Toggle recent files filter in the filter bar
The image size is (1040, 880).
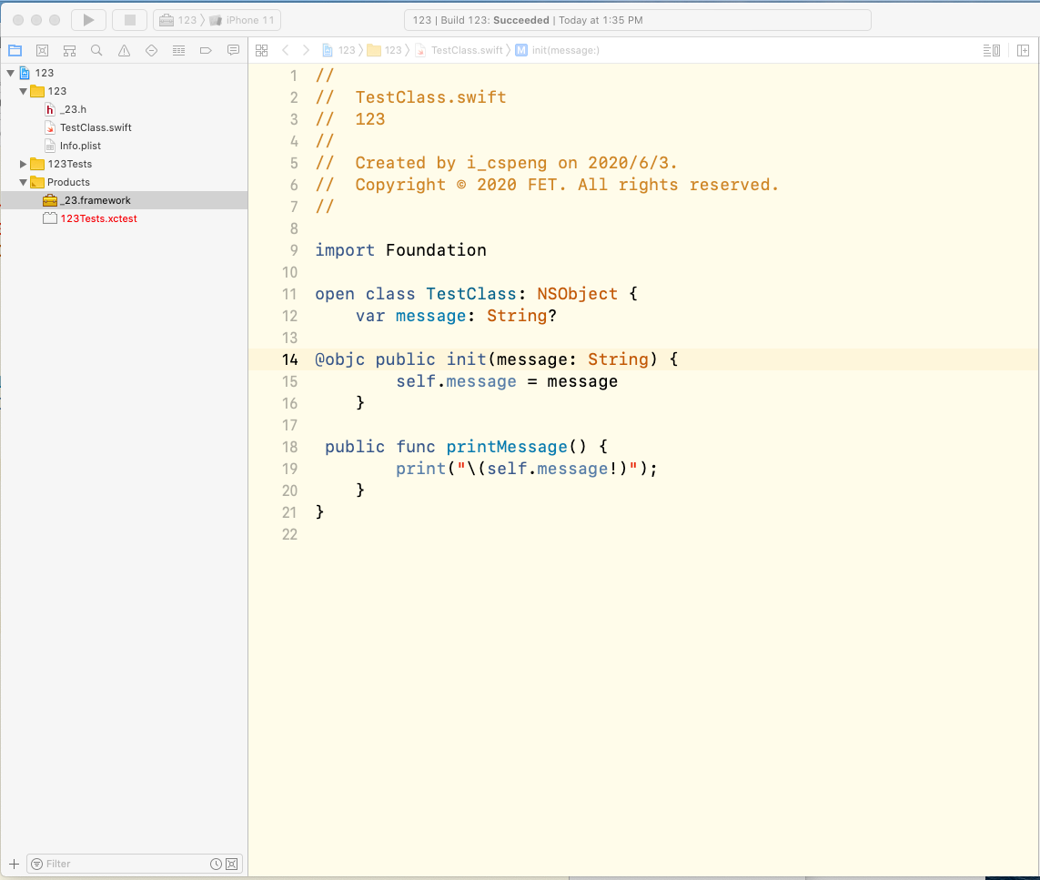(215, 863)
